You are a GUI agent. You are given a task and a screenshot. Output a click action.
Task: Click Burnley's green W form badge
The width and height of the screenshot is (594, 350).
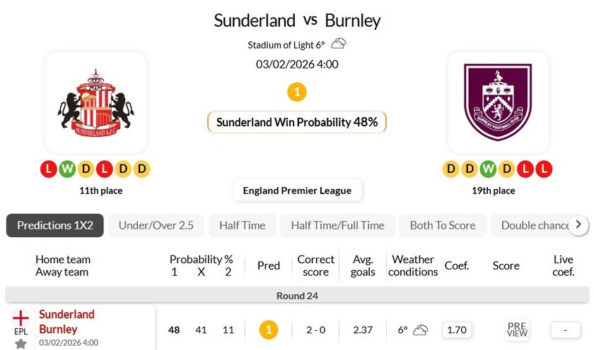[489, 169]
